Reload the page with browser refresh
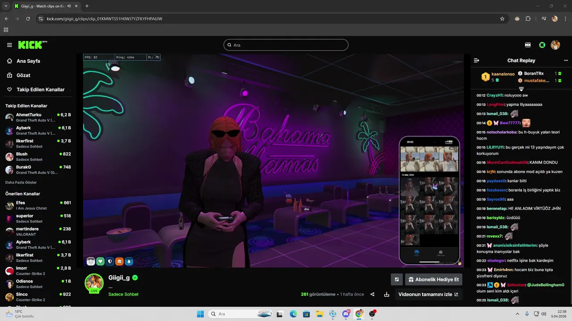This screenshot has height=321, width=572. click(x=28, y=19)
